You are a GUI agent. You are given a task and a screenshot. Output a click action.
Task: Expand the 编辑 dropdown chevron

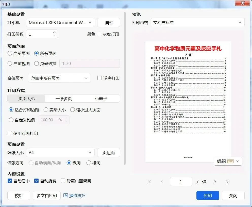point(238,161)
